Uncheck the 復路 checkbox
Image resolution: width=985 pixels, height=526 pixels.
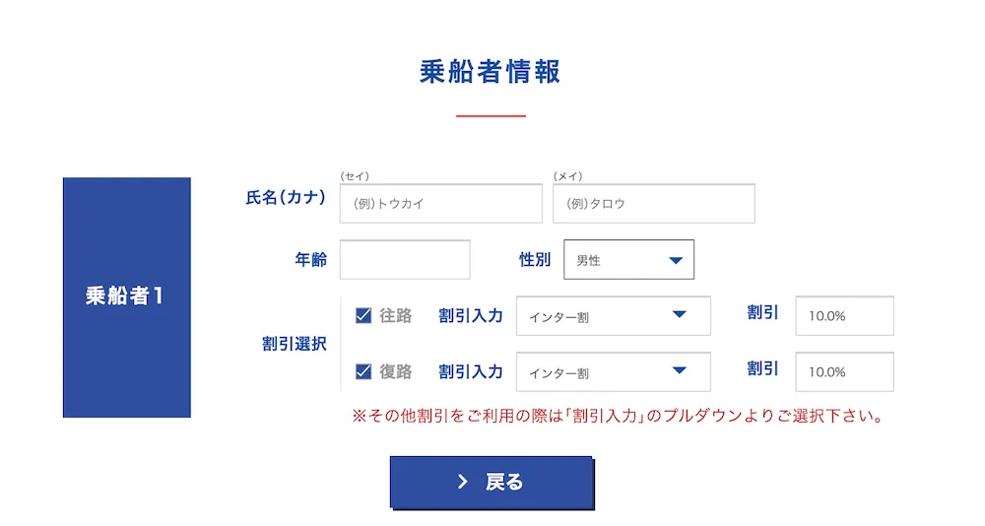tap(363, 372)
